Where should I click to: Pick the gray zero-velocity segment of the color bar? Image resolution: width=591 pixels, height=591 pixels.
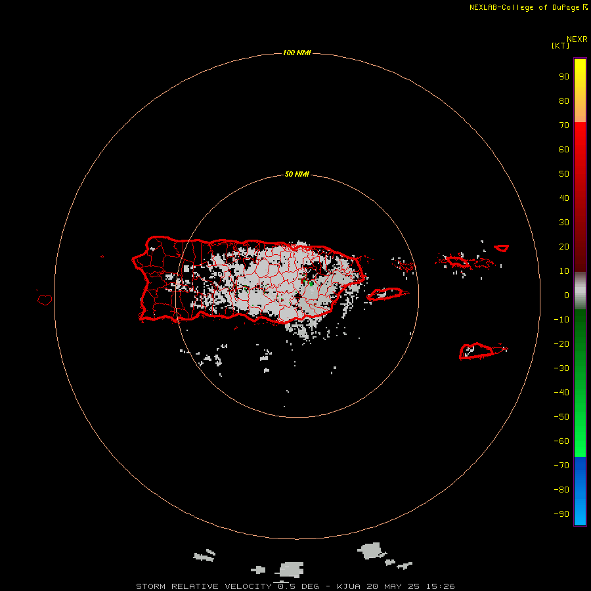click(x=580, y=291)
